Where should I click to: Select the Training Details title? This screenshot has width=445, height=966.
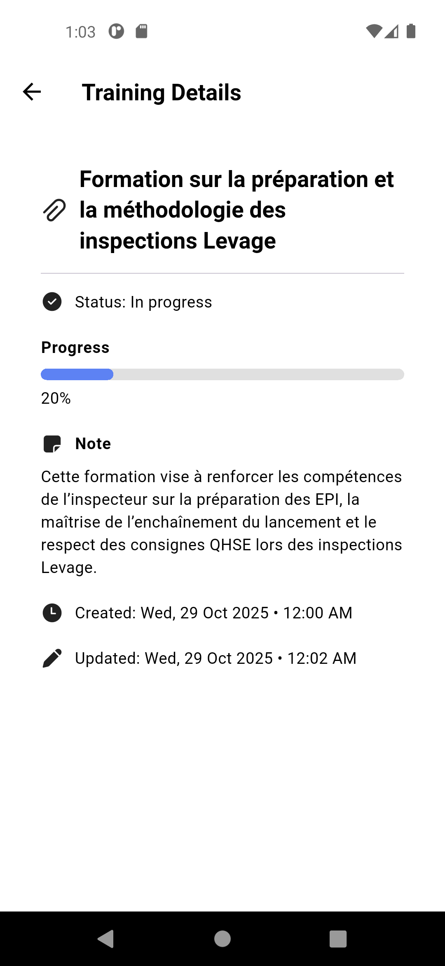(x=162, y=92)
